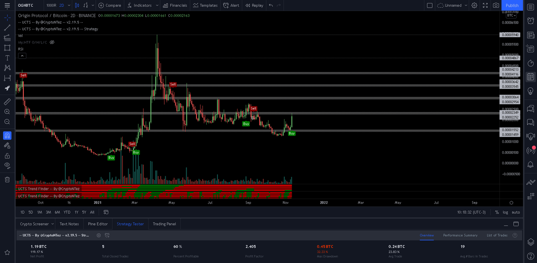This screenshot has width=537, height=263.
Task: Toggle lock all drawing tools
Action: coord(7,156)
